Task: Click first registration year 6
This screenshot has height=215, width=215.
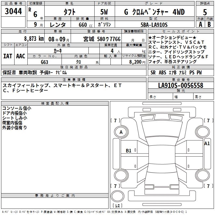Action: point(35,14)
